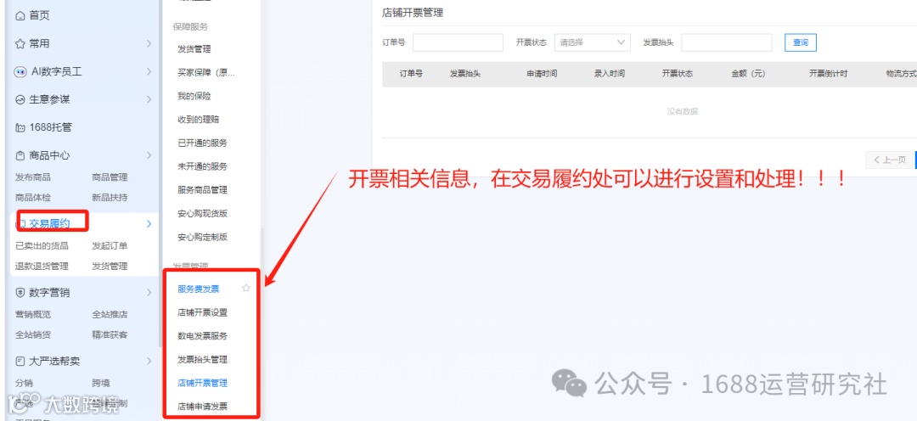This screenshot has width=917, height=421.
Task: Click the 首页 home icon
Action: click(x=20, y=16)
